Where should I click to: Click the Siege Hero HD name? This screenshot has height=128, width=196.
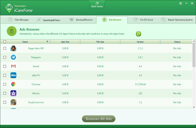point(36,48)
